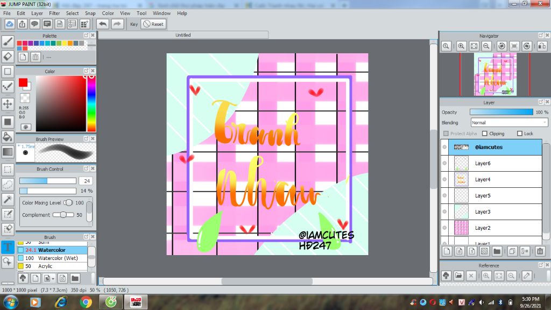The height and width of the screenshot is (310, 551).
Task: Open the Blending mode dropdown
Action: coord(509,122)
